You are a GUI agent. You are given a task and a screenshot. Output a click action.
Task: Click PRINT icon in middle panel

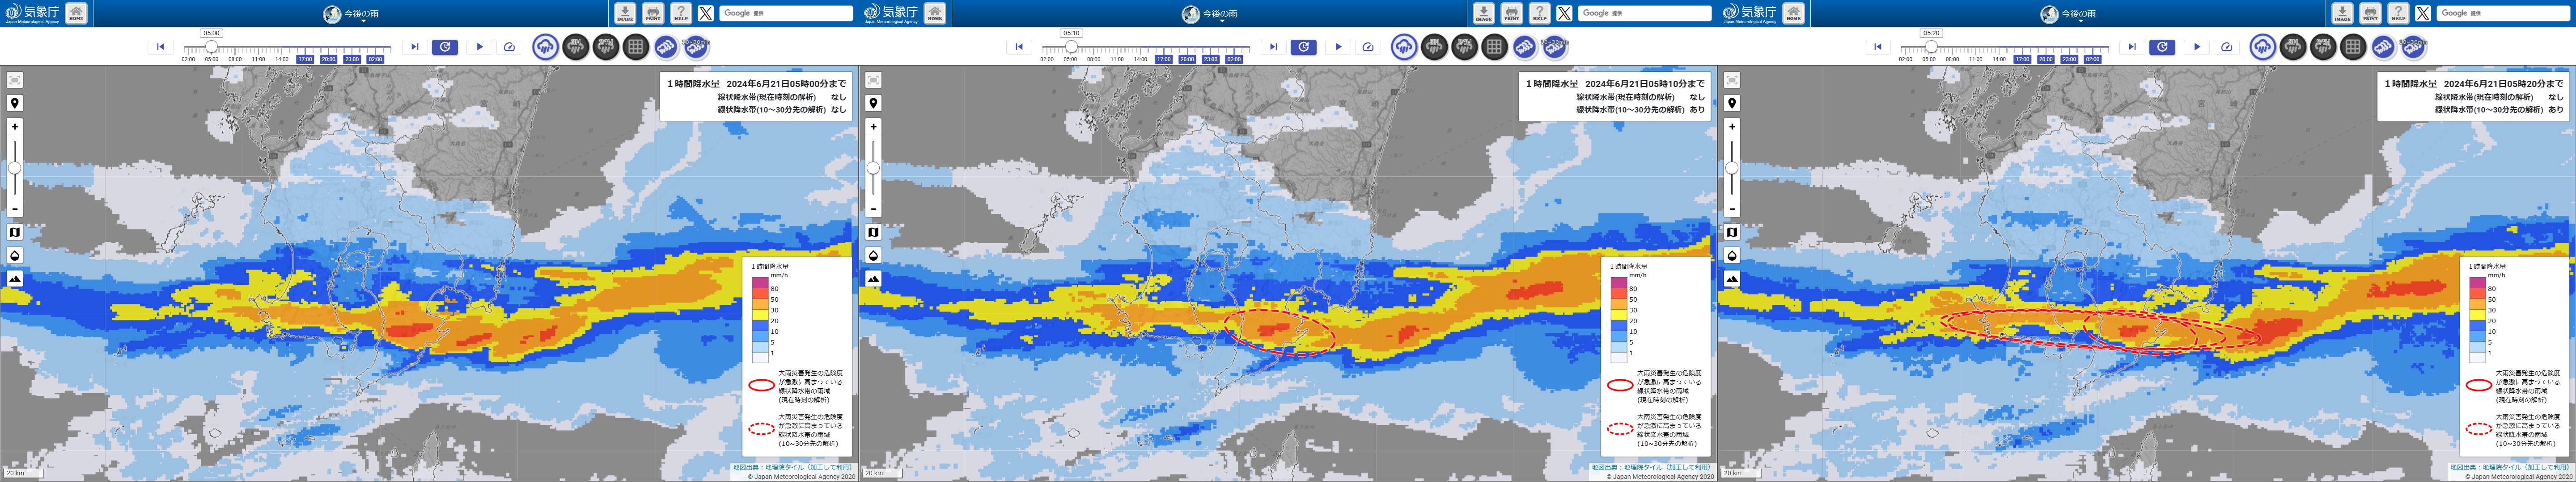click(1512, 13)
